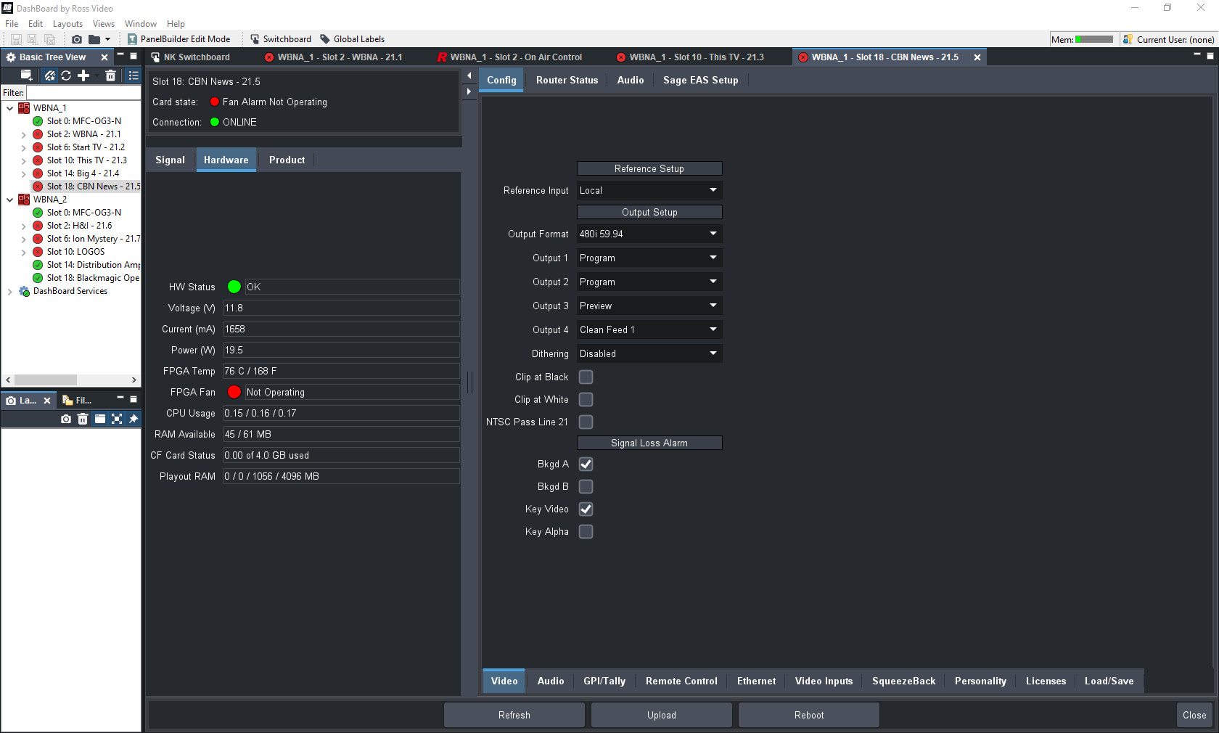Select Slot 10: LOGOS in tree
Viewport: 1219px width, 733px height.
click(x=75, y=252)
